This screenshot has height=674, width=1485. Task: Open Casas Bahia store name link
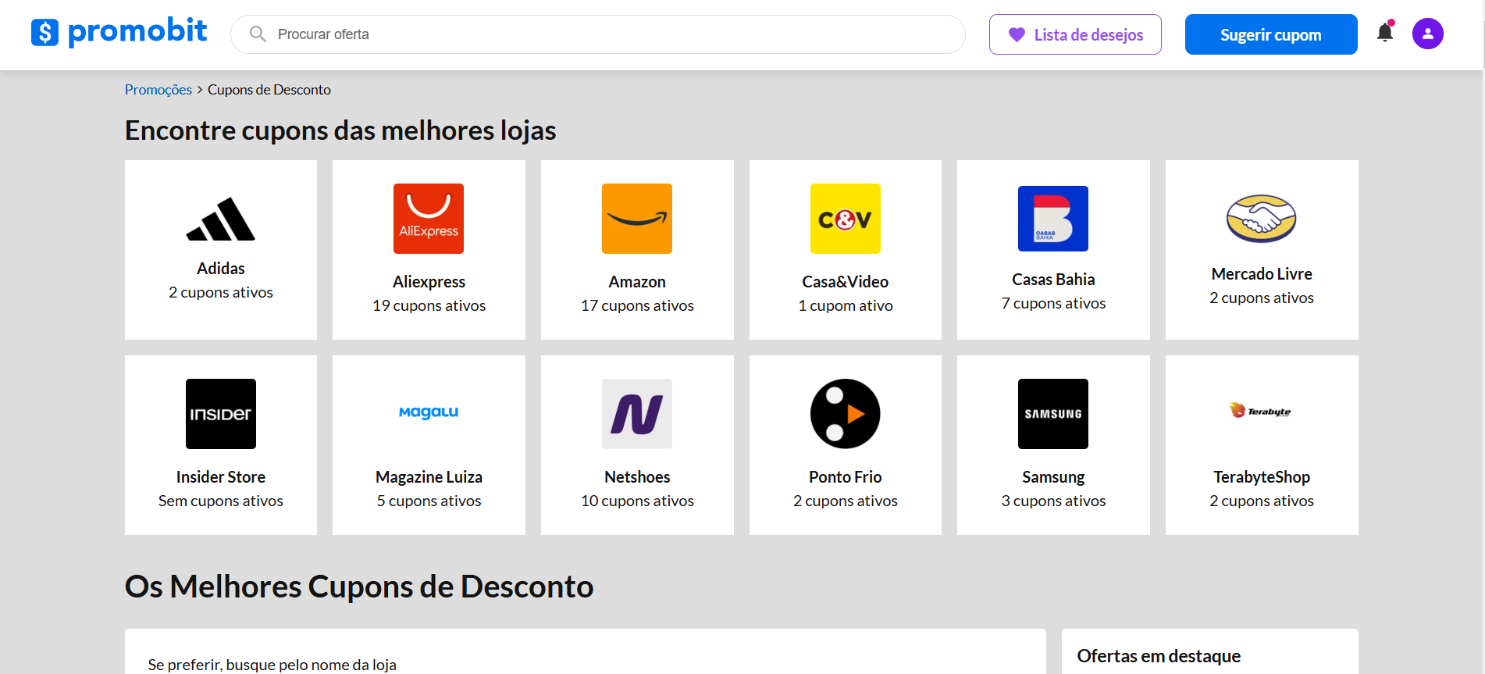(x=1053, y=280)
